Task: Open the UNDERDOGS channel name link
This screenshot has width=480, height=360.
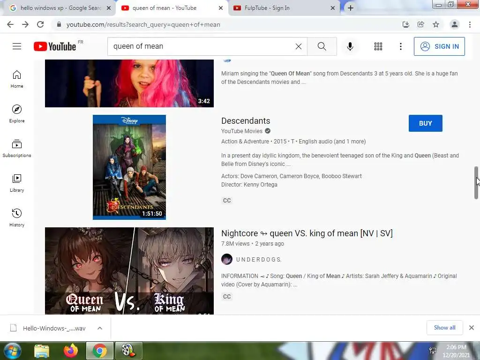Action: [x=259, y=260]
